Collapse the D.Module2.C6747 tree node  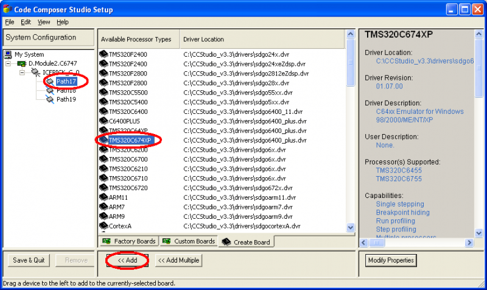8,64
